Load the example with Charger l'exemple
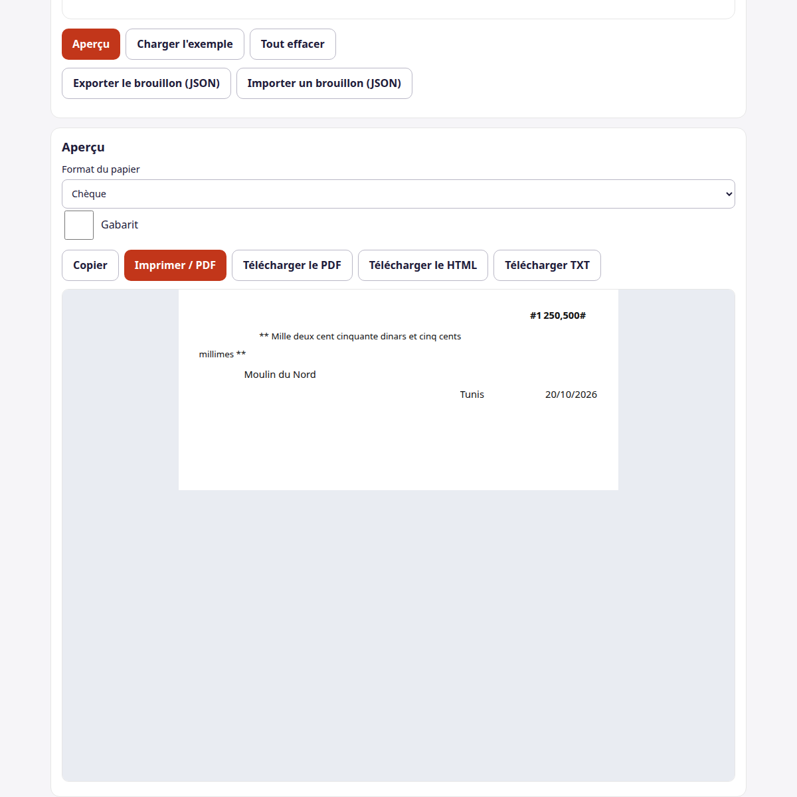The height and width of the screenshot is (797, 797). tap(185, 44)
